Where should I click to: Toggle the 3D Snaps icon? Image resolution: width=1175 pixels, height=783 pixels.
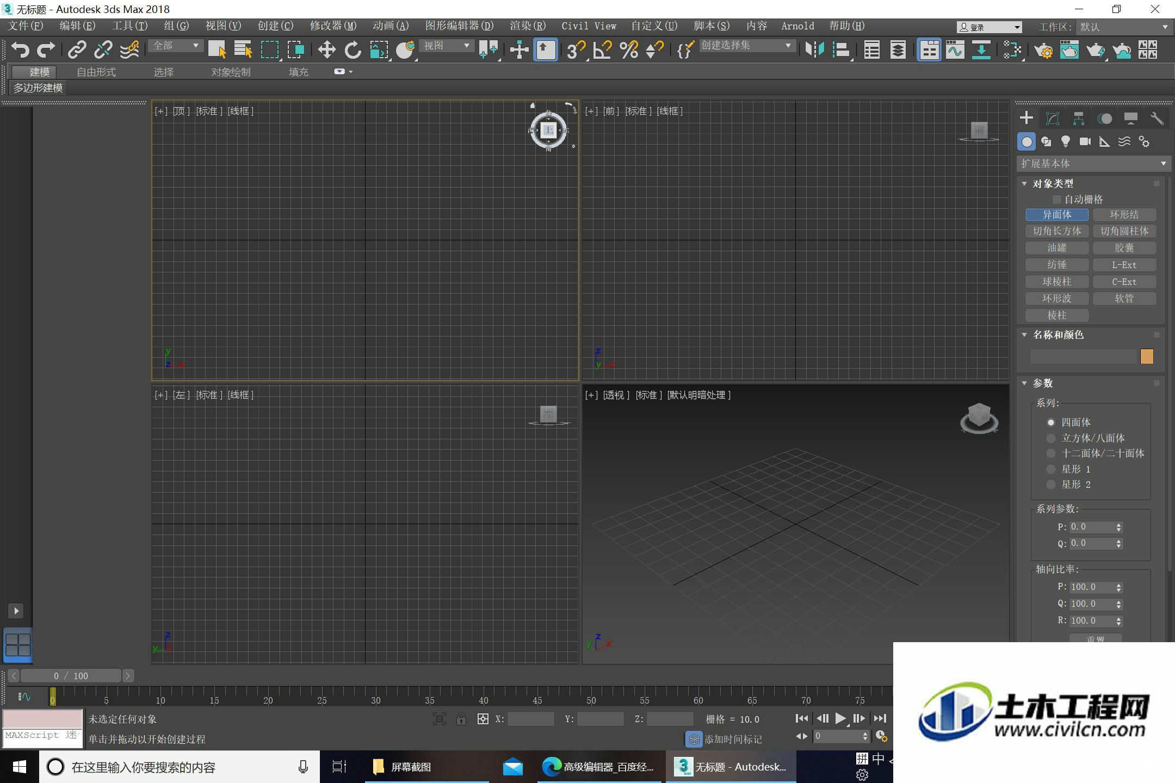coord(576,49)
